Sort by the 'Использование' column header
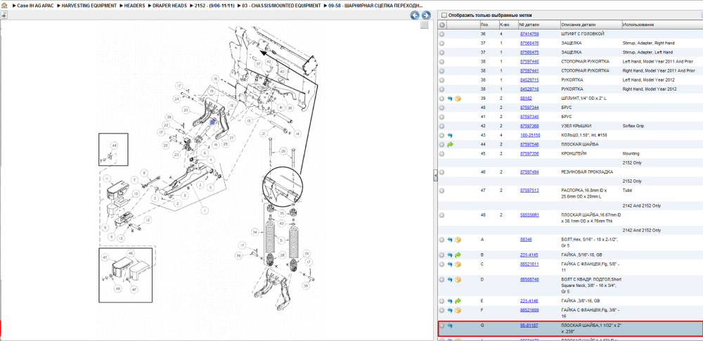Viewport: 703px width, 341px height. pyautogui.click(x=662, y=25)
